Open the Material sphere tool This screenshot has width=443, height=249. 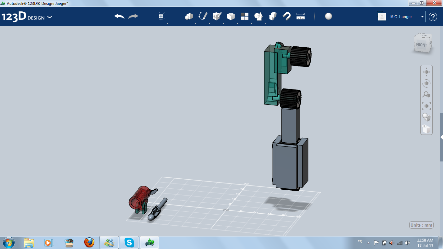329,16
